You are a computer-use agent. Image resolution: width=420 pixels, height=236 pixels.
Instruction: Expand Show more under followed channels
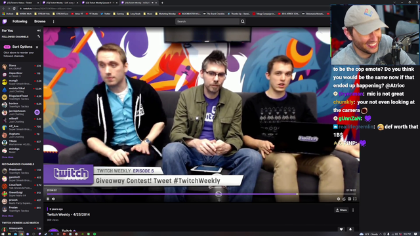pos(7,157)
